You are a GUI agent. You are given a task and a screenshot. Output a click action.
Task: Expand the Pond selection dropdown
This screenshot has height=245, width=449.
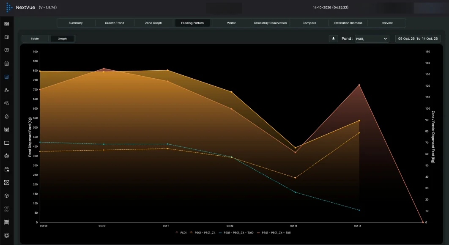[x=372, y=39]
